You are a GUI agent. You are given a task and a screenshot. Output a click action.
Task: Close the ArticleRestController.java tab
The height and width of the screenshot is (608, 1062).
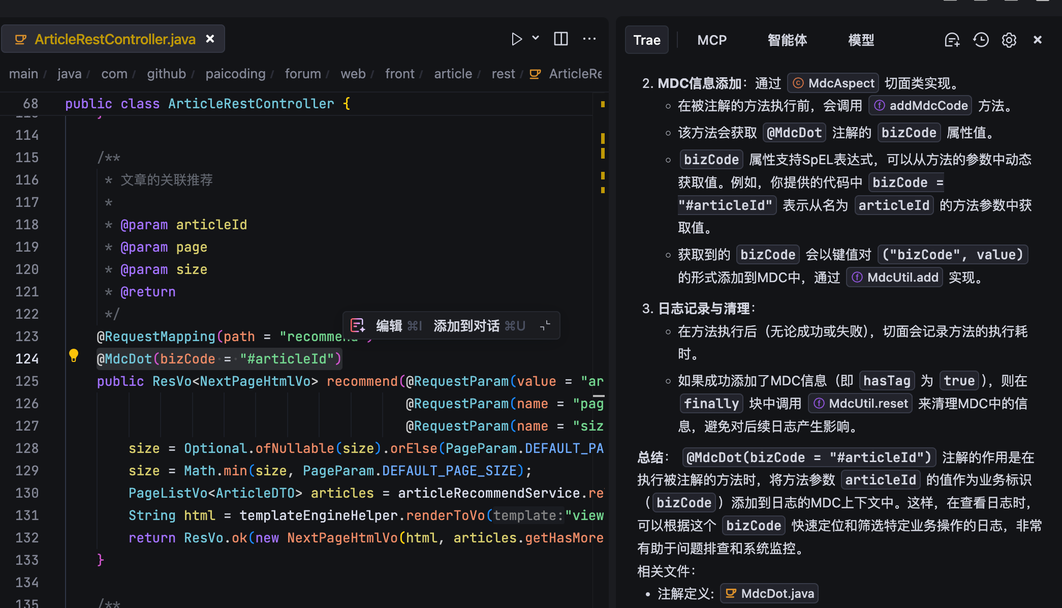tap(210, 39)
